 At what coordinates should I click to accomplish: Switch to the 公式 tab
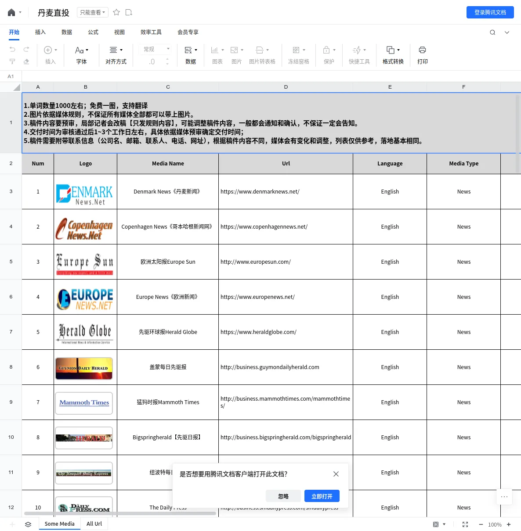(93, 32)
